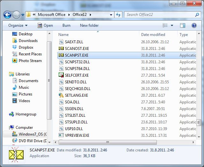Select STSLIST.DLL file icon
The image size is (204, 167).
tap(61, 115)
